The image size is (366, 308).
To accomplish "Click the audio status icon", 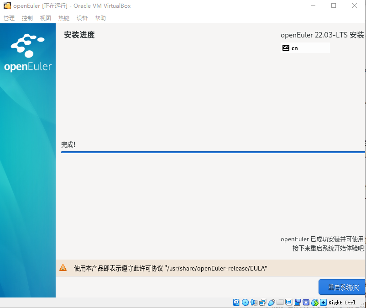I will 255,302.
